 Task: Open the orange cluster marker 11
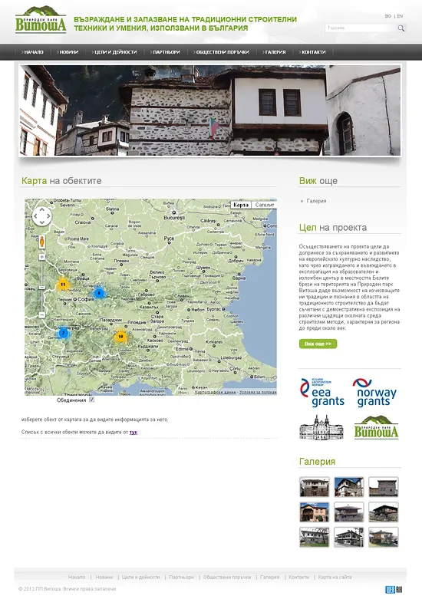pyautogui.click(x=63, y=285)
